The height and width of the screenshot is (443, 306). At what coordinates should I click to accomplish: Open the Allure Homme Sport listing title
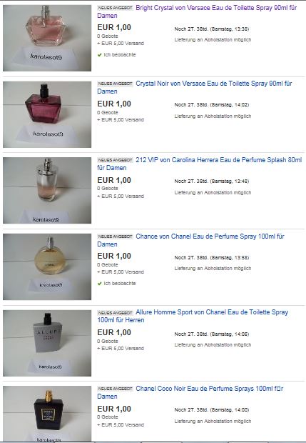point(193,316)
